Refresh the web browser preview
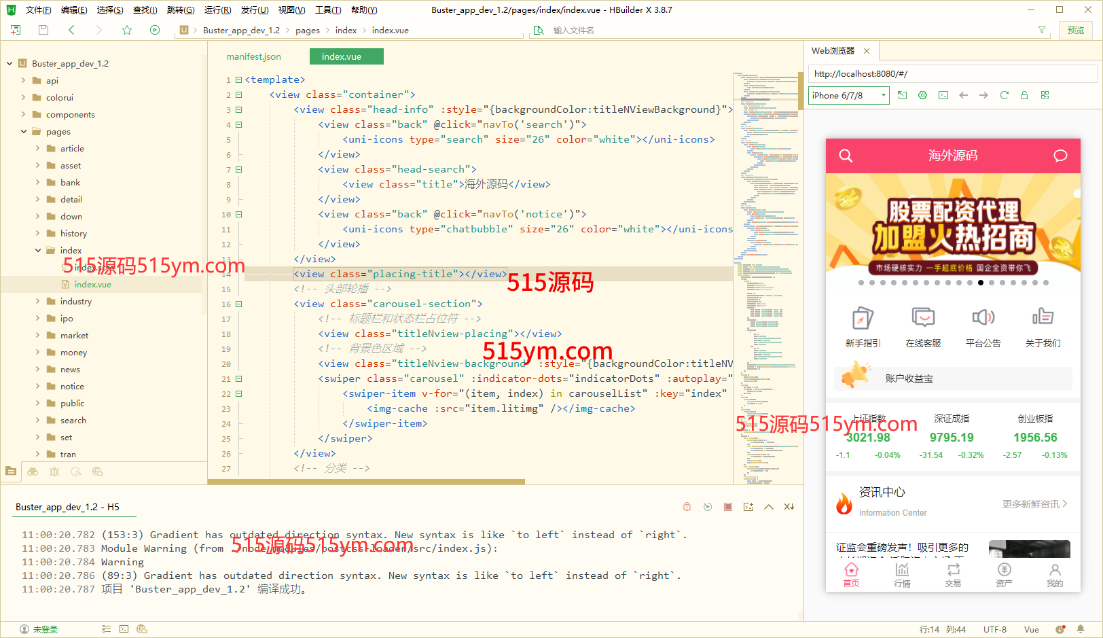The height and width of the screenshot is (638, 1103). (1004, 95)
